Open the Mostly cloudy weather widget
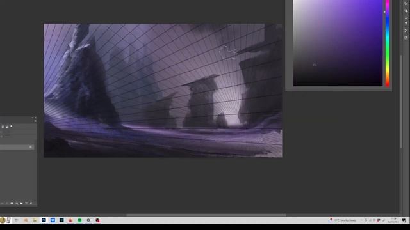 click(343, 220)
